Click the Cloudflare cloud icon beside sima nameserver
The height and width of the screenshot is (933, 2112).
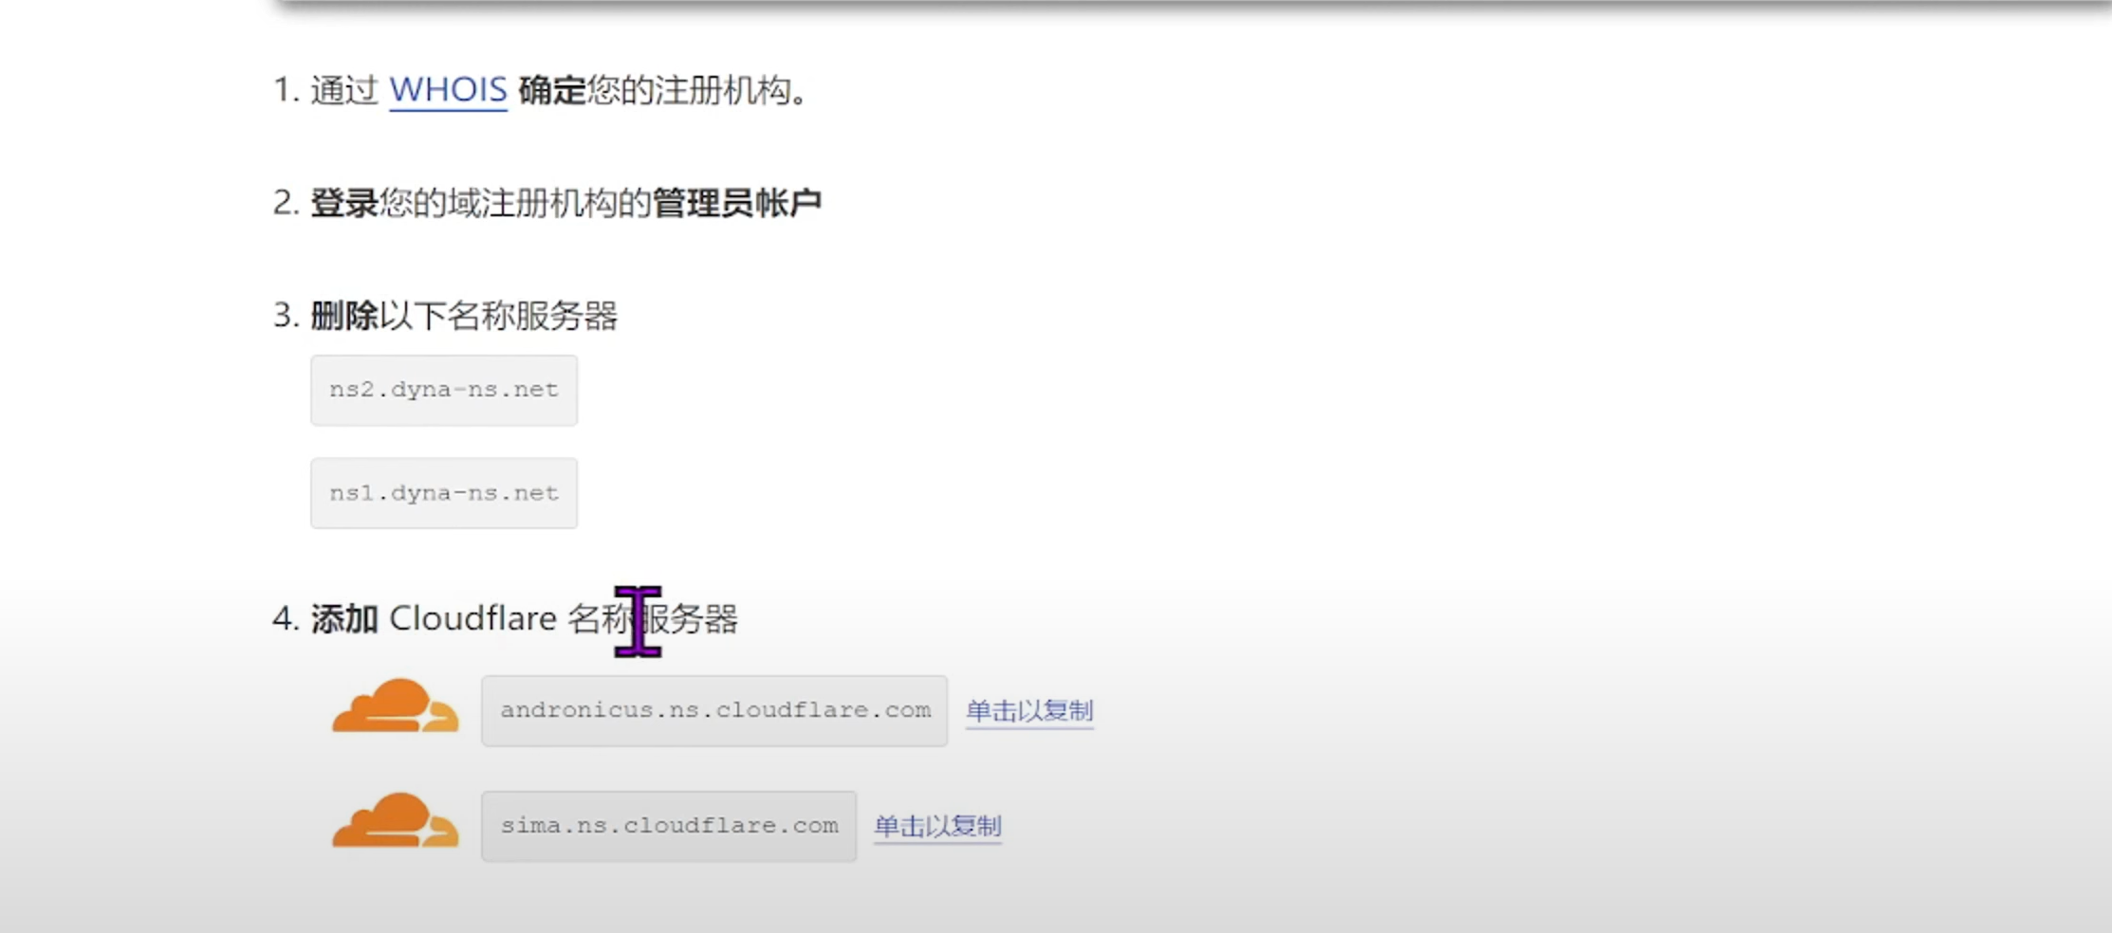[396, 820]
